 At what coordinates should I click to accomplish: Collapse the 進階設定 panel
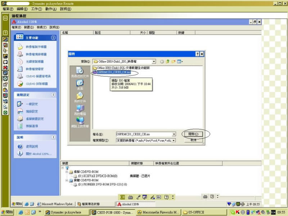click(53, 95)
